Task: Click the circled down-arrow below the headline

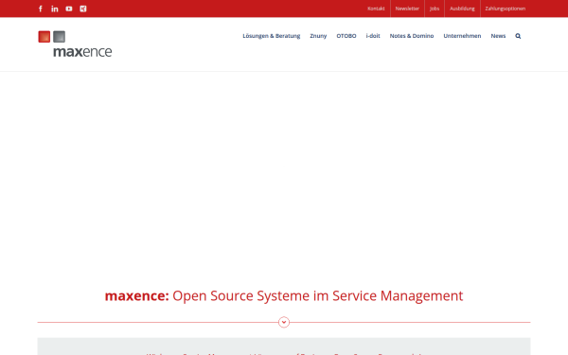Action: (x=284, y=322)
